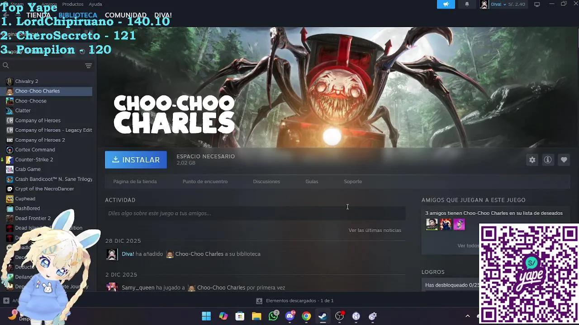Click the library search magnifier icon
579x325 pixels.
(6, 65)
